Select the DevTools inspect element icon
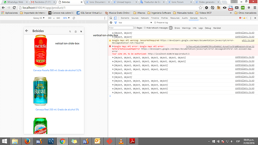 click(111, 18)
